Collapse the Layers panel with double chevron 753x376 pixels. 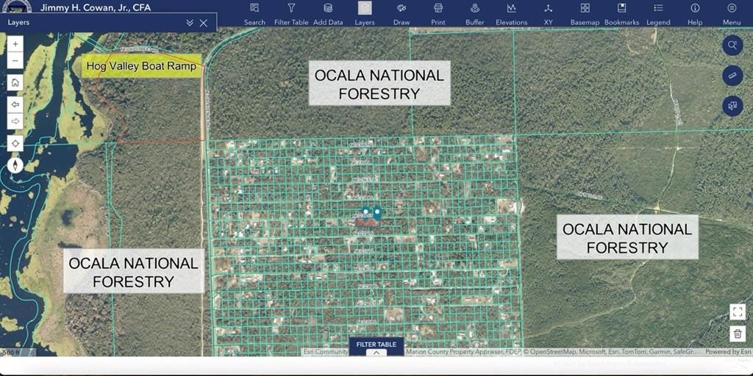coord(190,23)
